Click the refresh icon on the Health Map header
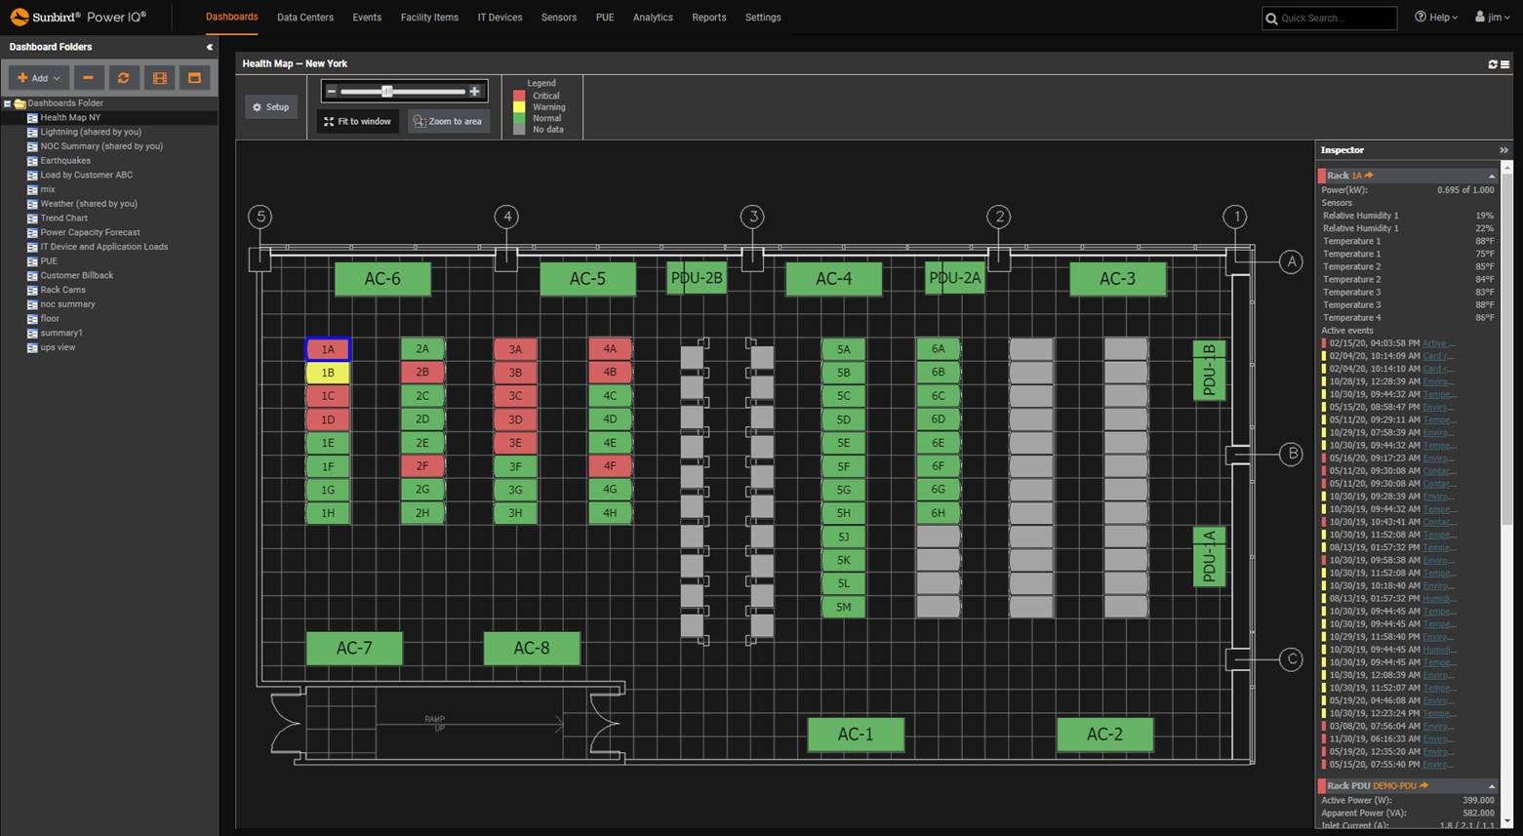This screenshot has height=836, width=1523. pyautogui.click(x=1491, y=64)
